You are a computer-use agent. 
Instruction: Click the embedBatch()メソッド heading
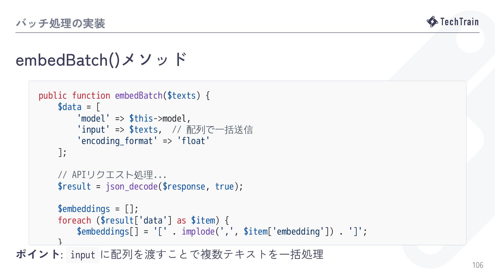(x=101, y=60)
